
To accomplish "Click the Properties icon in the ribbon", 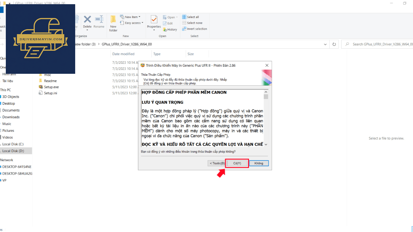I will click(x=154, y=20).
